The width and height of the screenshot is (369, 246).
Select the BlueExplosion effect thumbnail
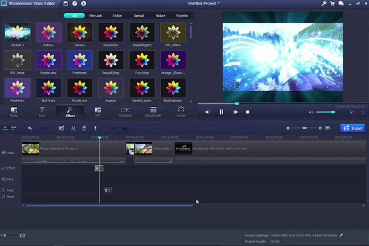[173, 88]
